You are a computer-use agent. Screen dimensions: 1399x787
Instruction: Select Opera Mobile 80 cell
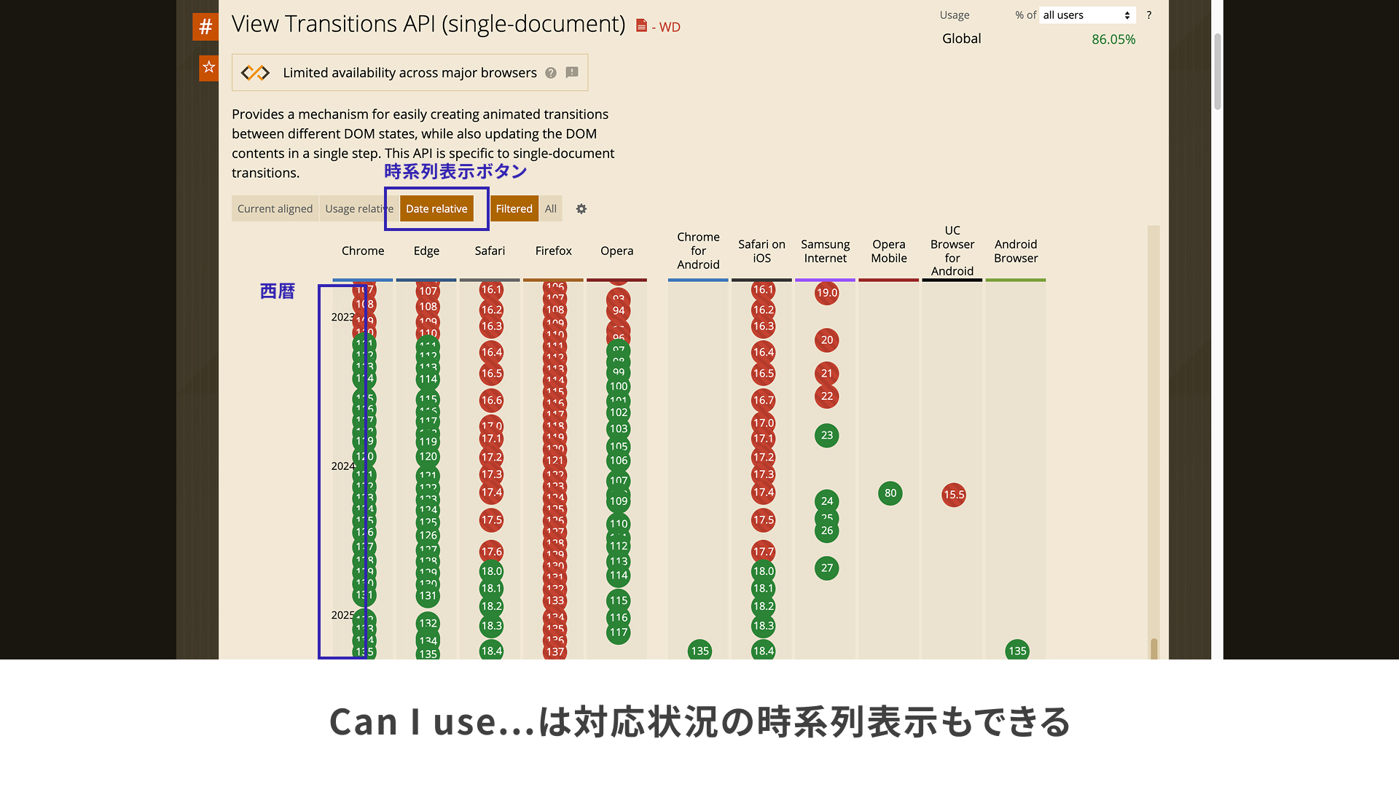[890, 493]
